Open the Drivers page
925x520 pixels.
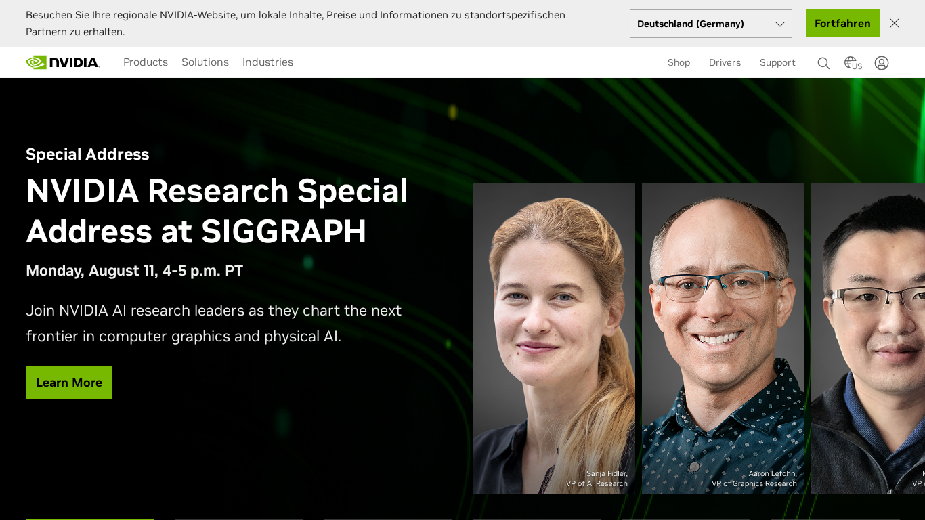(x=725, y=62)
